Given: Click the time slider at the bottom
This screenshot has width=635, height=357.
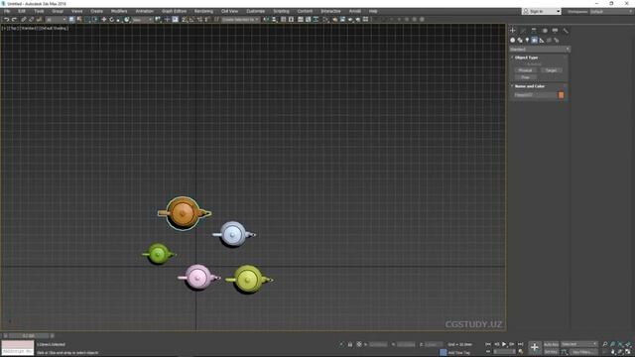Looking at the screenshot, I should (x=29, y=335).
